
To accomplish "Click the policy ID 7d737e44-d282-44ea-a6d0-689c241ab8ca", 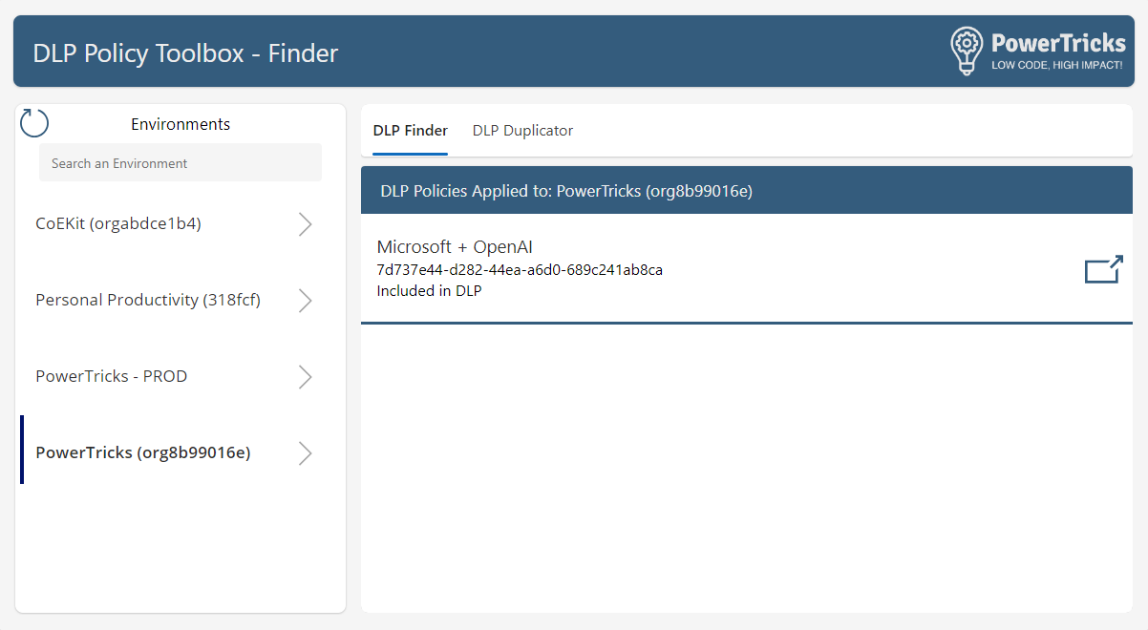I will (x=520, y=270).
